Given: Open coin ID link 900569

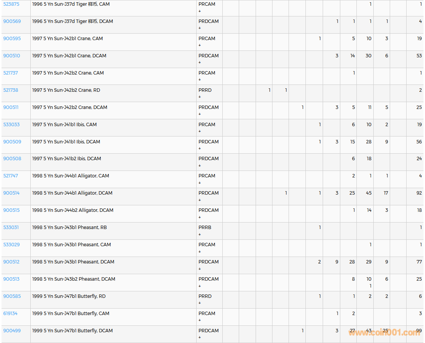Looking at the screenshot, I should pos(12,21).
